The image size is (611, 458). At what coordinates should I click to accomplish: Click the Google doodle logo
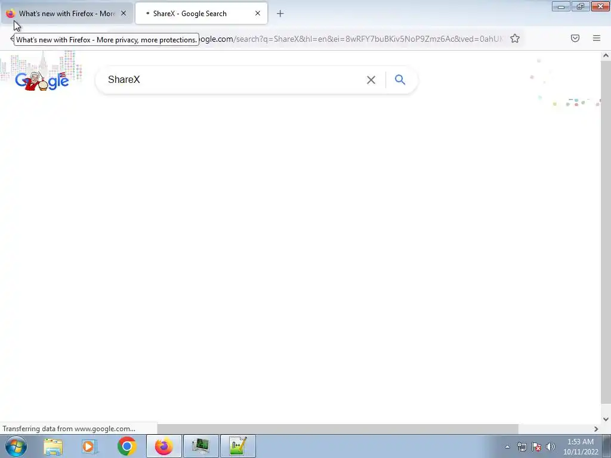42,80
